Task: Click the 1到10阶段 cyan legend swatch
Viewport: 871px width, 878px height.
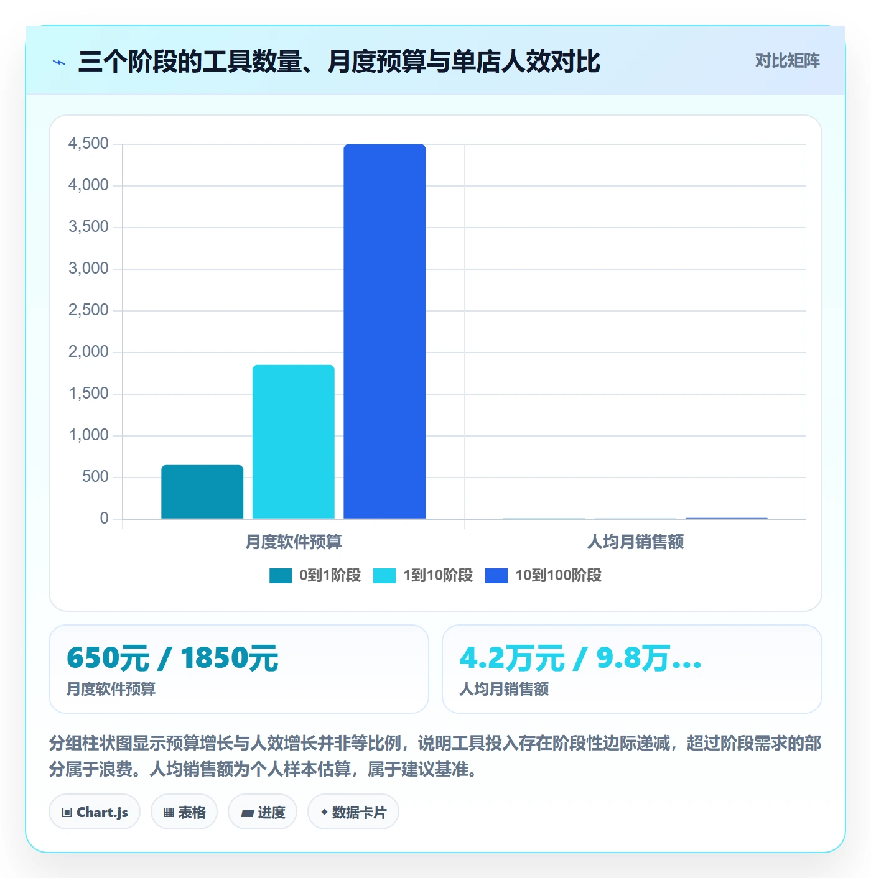Action: pos(384,576)
